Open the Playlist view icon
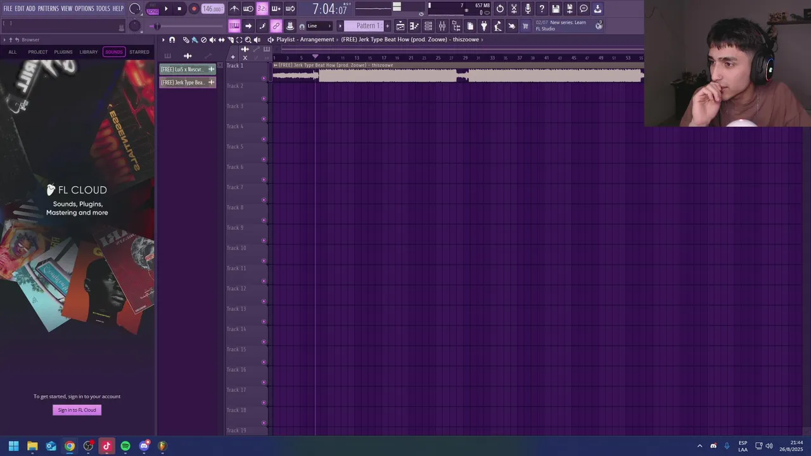This screenshot has height=456, width=811. [400, 26]
